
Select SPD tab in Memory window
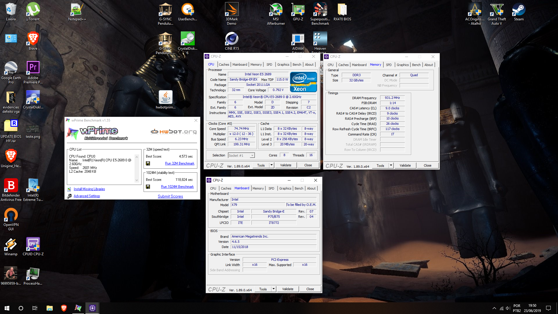coord(389,65)
